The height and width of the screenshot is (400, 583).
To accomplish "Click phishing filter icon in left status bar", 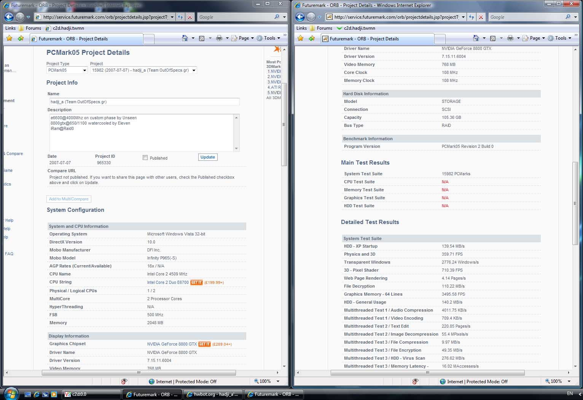I will 124,381.
